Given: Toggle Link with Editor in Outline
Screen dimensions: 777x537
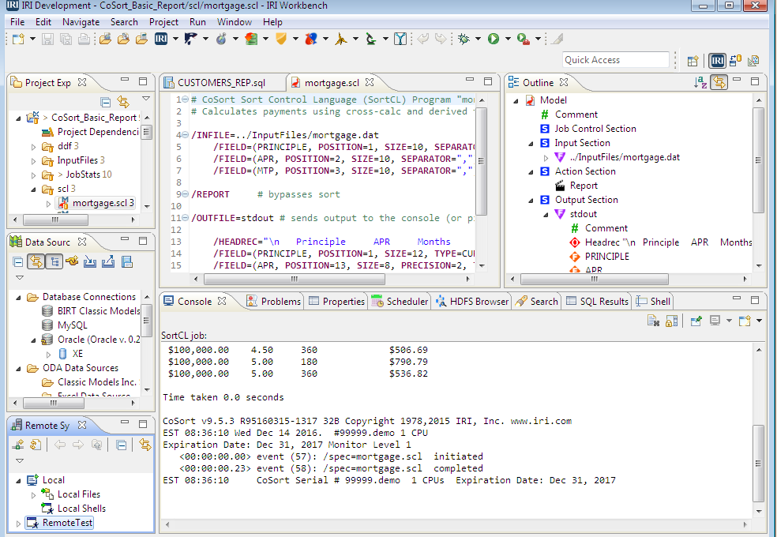Looking at the screenshot, I should (719, 82).
